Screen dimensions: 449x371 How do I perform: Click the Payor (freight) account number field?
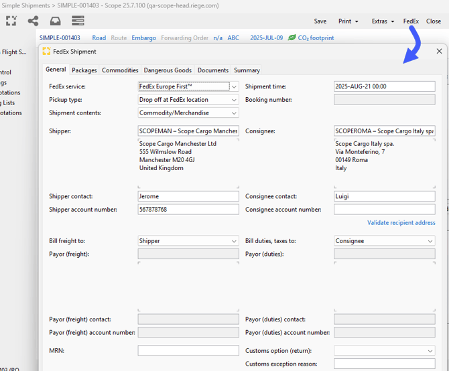[188, 332]
